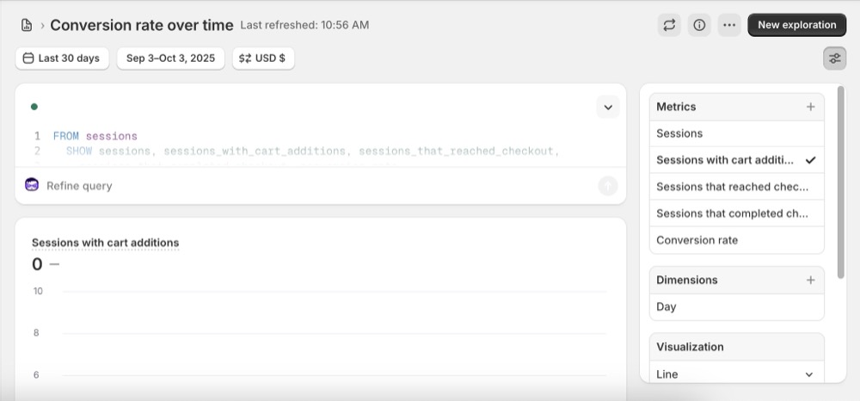Viewport: 860px width, 401px height.
Task: Click the Sidekick assistant icon
Action: 33,185
